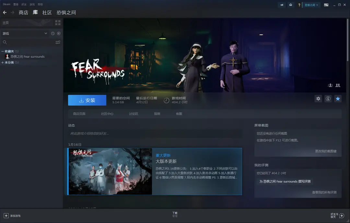Click the 您已经玩了 404.2 小时 text
Image resolution: width=350 pixels, height=223 pixels.
[271, 173]
